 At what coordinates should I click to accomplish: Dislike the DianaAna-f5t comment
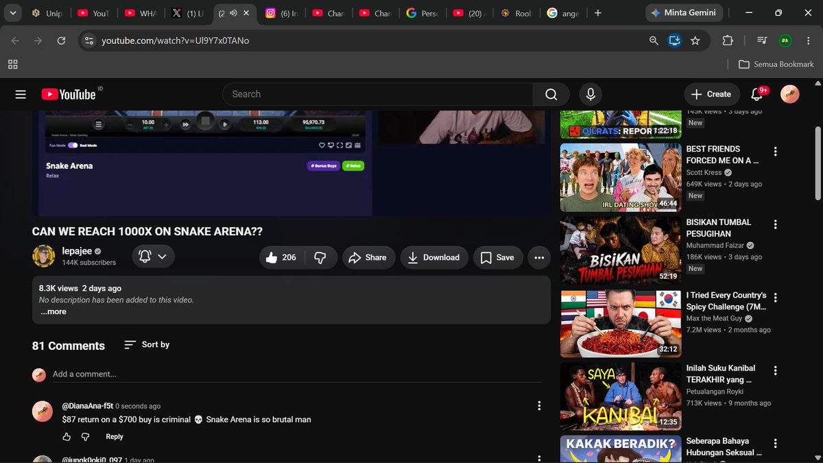point(85,436)
